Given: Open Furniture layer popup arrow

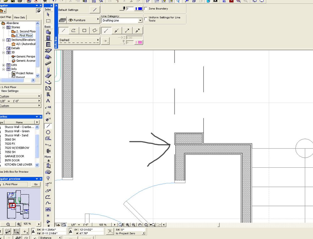Looking at the screenshot, I should coord(98,19).
